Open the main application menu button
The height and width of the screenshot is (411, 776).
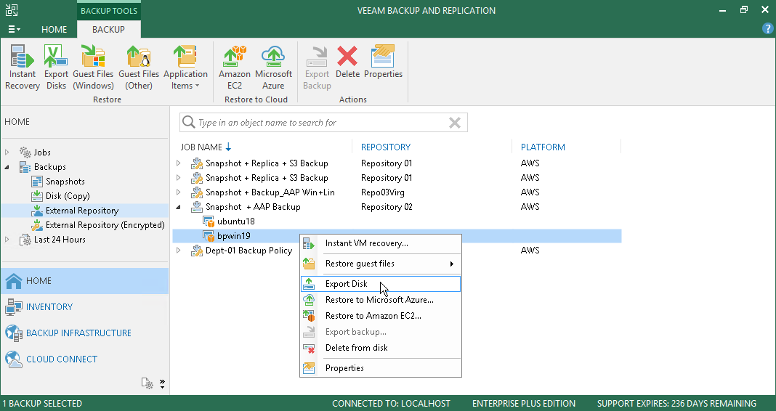tap(14, 29)
